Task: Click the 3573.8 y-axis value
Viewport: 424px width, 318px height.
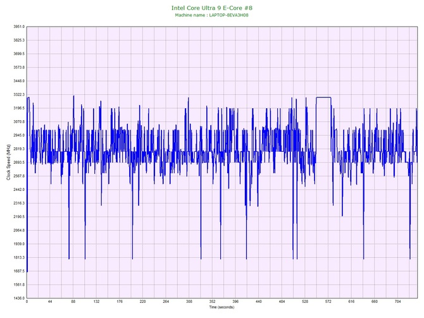Action: pyautogui.click(x=19, y=67)
